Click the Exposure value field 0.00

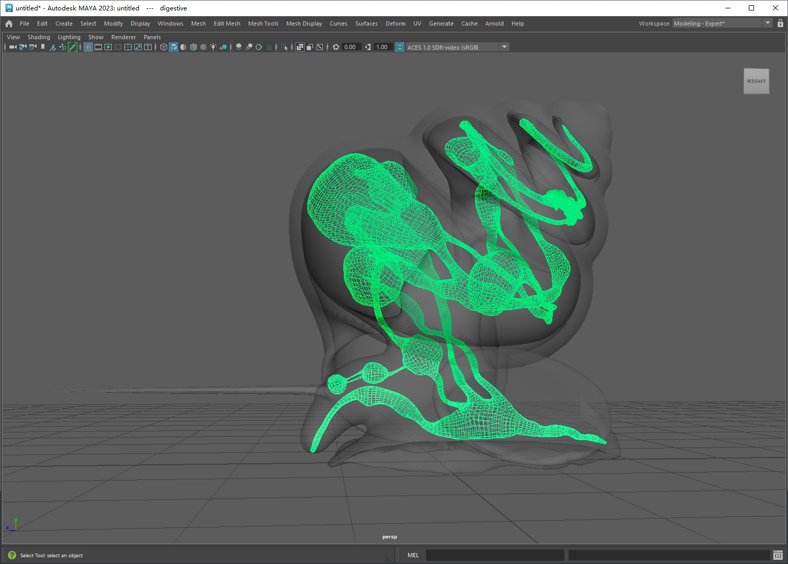351,47
